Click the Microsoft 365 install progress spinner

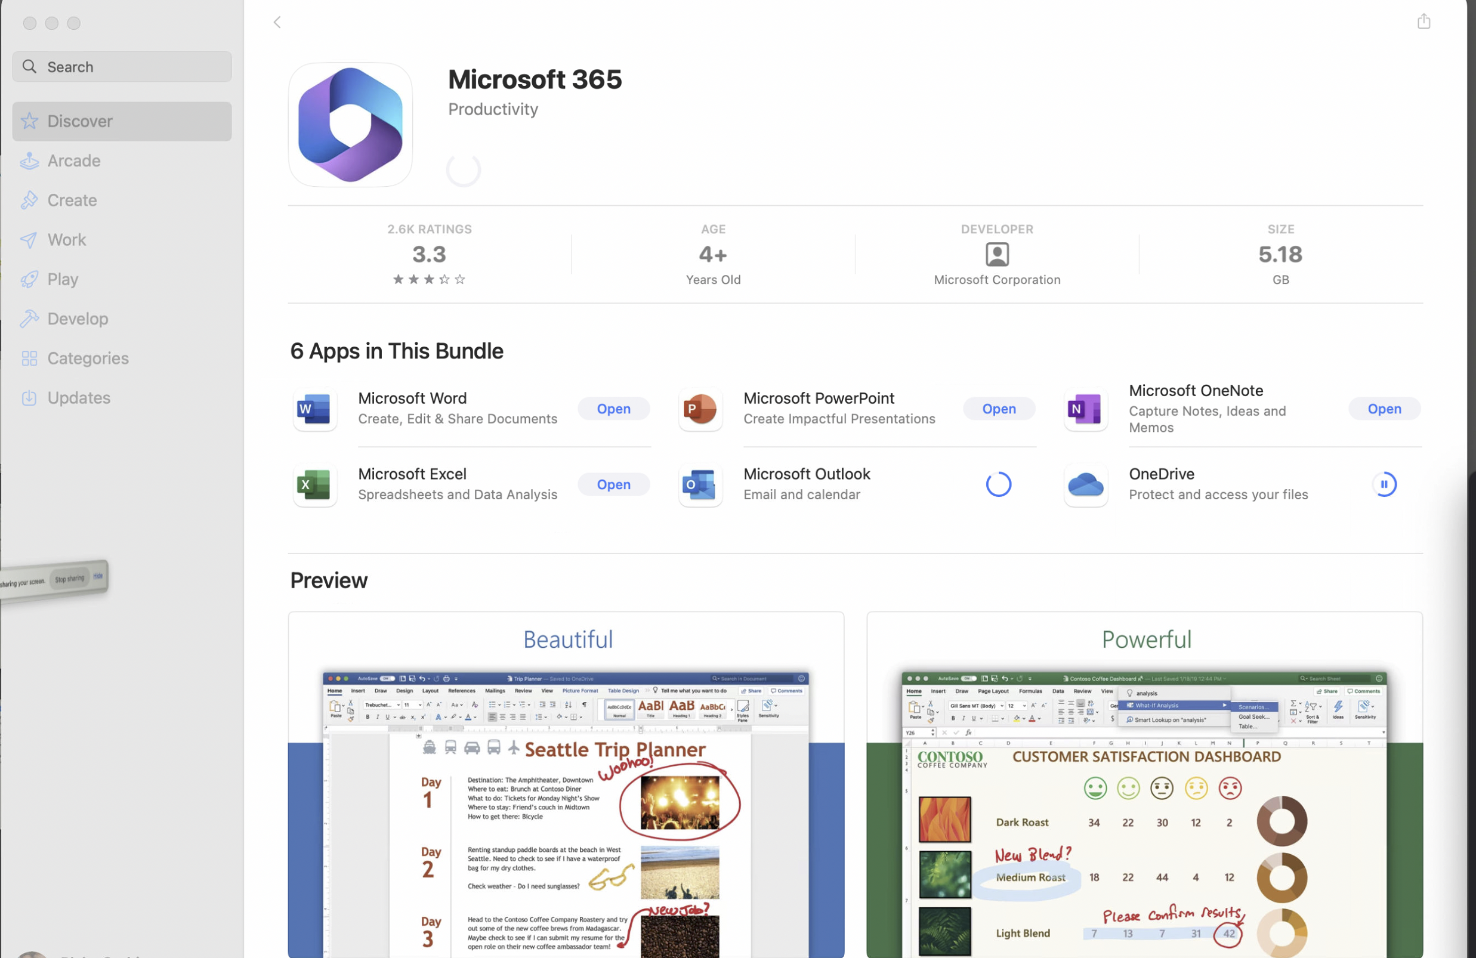click(x=464, y=170)
